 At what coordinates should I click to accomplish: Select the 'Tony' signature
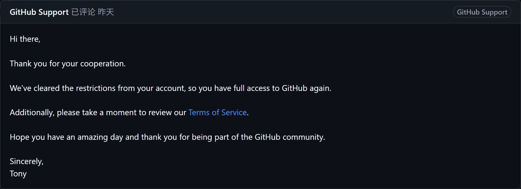pos(18,173)
